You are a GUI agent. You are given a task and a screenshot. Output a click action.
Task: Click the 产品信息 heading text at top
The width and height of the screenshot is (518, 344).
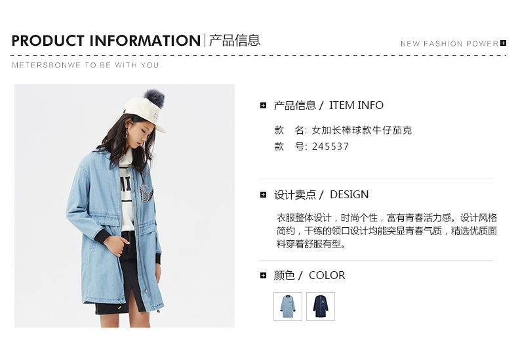click(235, 40)
